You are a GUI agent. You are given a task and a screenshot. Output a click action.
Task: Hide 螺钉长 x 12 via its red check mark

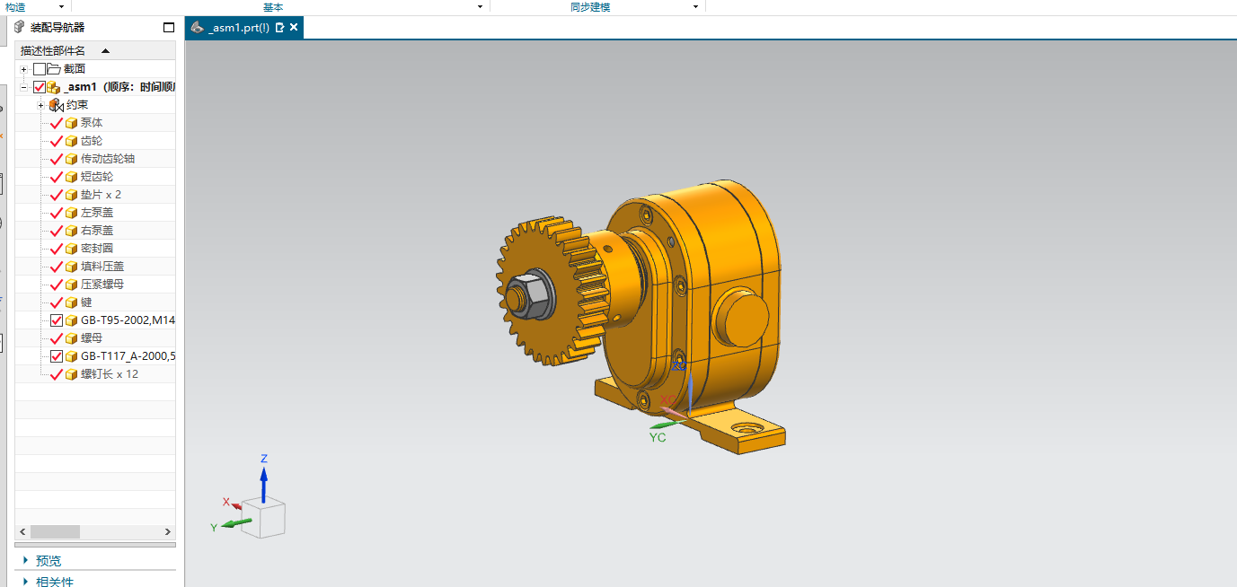57,374
